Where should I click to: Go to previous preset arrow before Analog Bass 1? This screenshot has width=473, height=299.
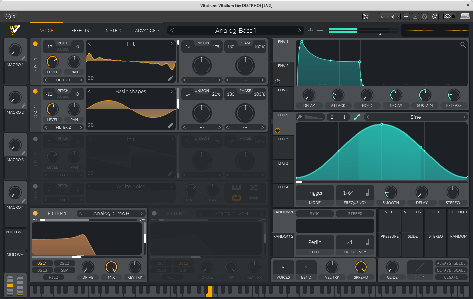click(x=172, y=30)
